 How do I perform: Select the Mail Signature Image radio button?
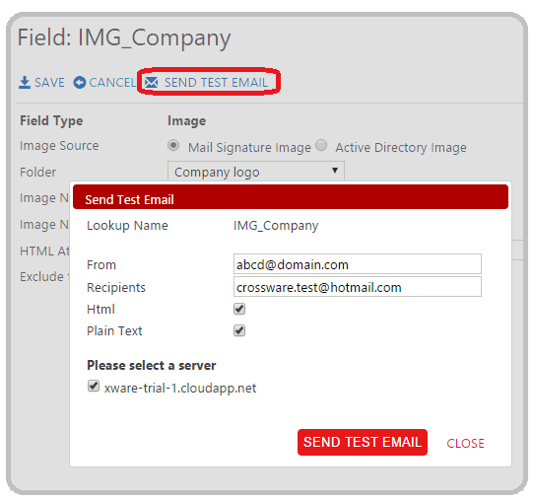tap(173, 146)
